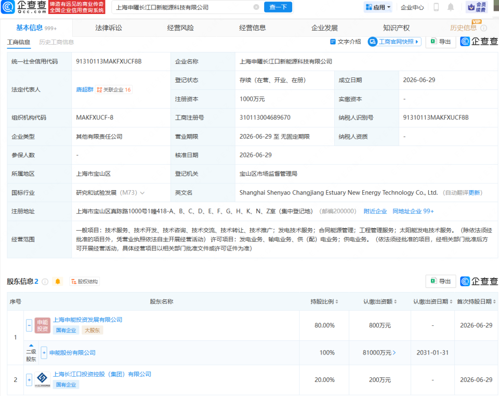The width and height of the screenshot is (499, 396).
Task: Switch to 法律诉讼 tab
Action: (109, 28)
